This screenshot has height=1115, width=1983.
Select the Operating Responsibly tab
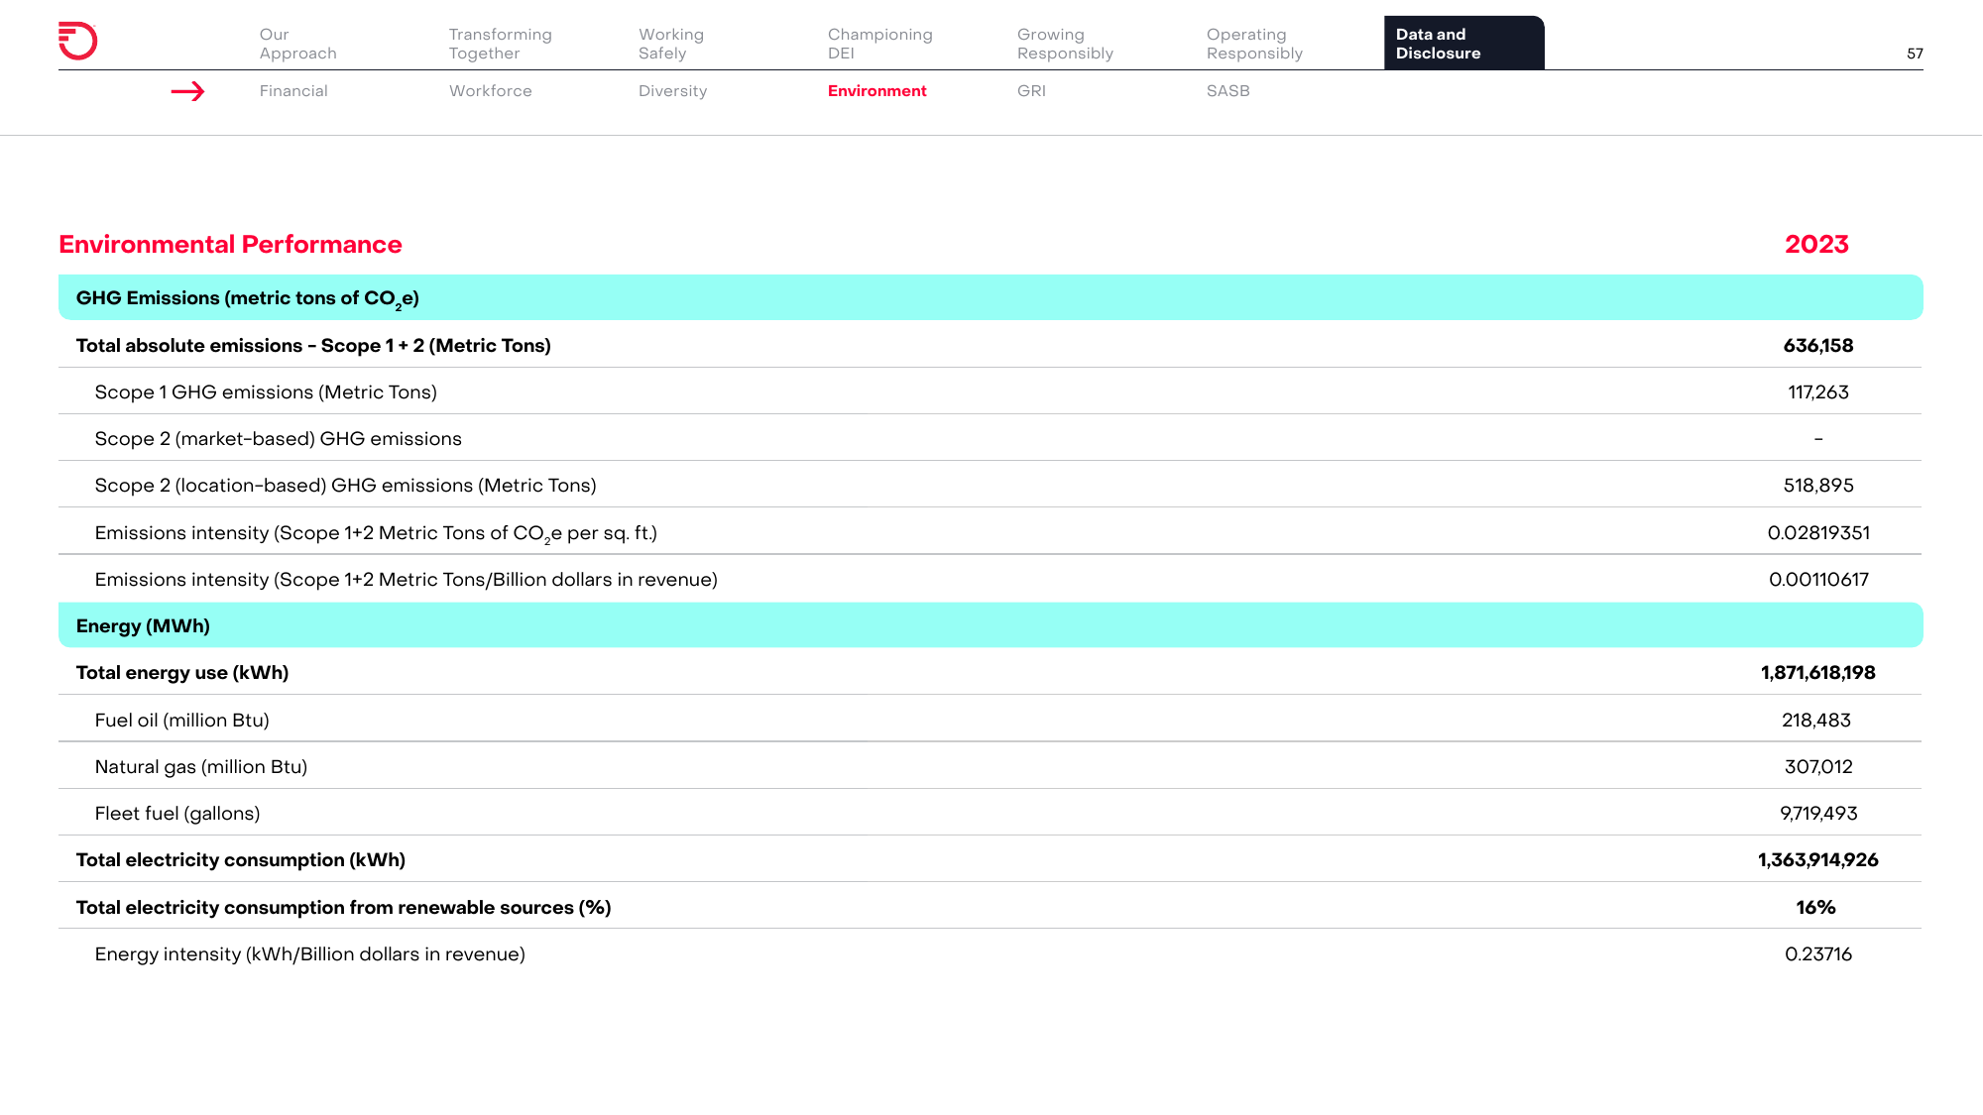[x=1254, y=44]
